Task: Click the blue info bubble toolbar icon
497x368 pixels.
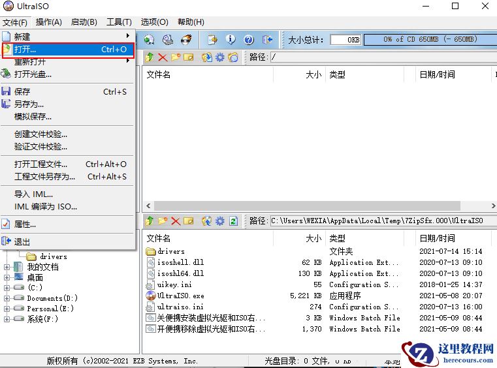Action: (231, 40)
